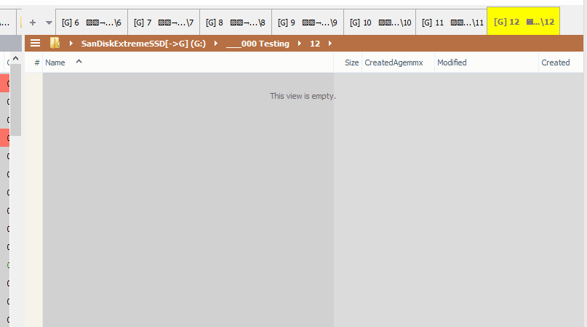The image size is (587, 327).
Task: Click the 12 folder breadcrumb
Action: (x=315, y=44)
